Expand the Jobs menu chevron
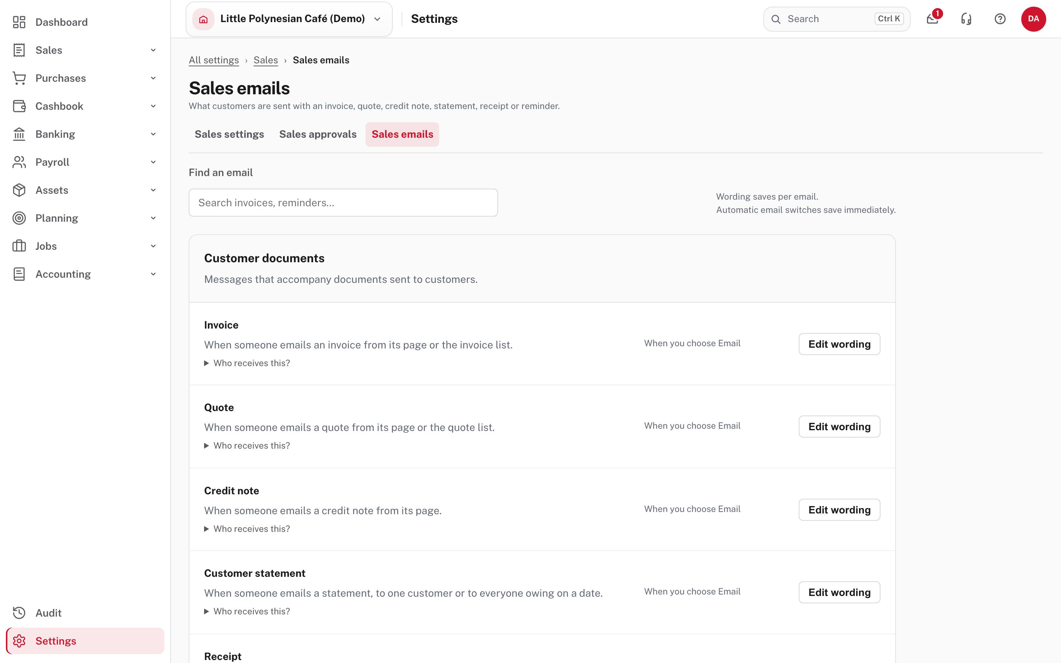1061x663 pixels. tap(154, 246)
